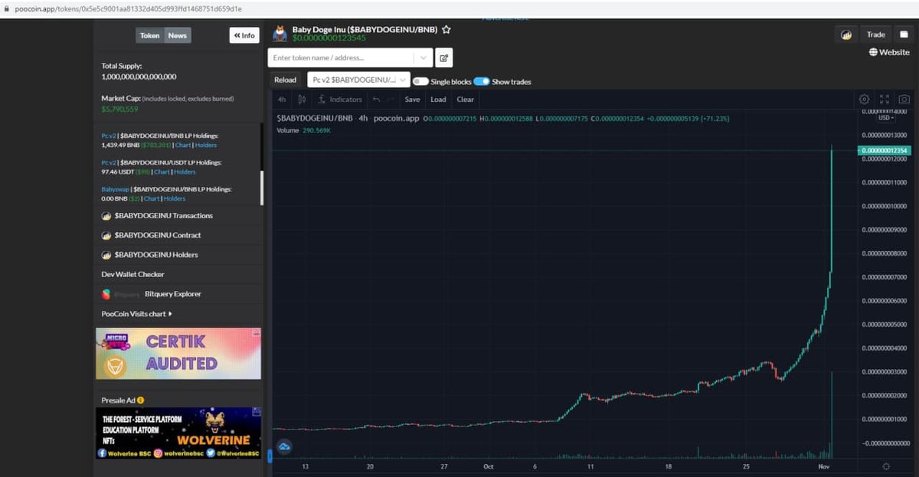Viewport: 919px width, 477px height.
Task: Expand the PooCoin Visits chart section
Action: coord(136,314)
